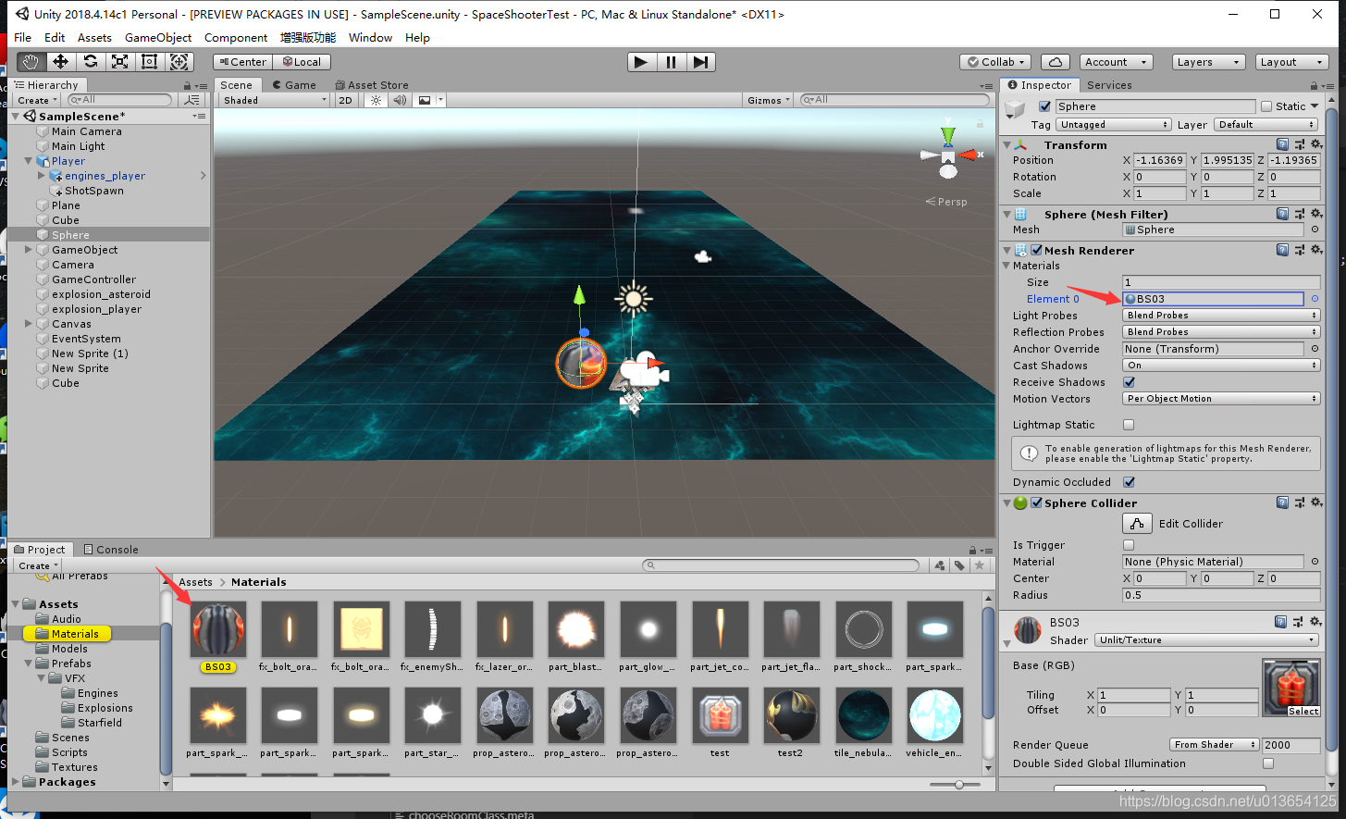The image size is (1346, 819).
Task: Toggle scene lighting sun icon
Action: pyautogui.click(x=376, y=100)
